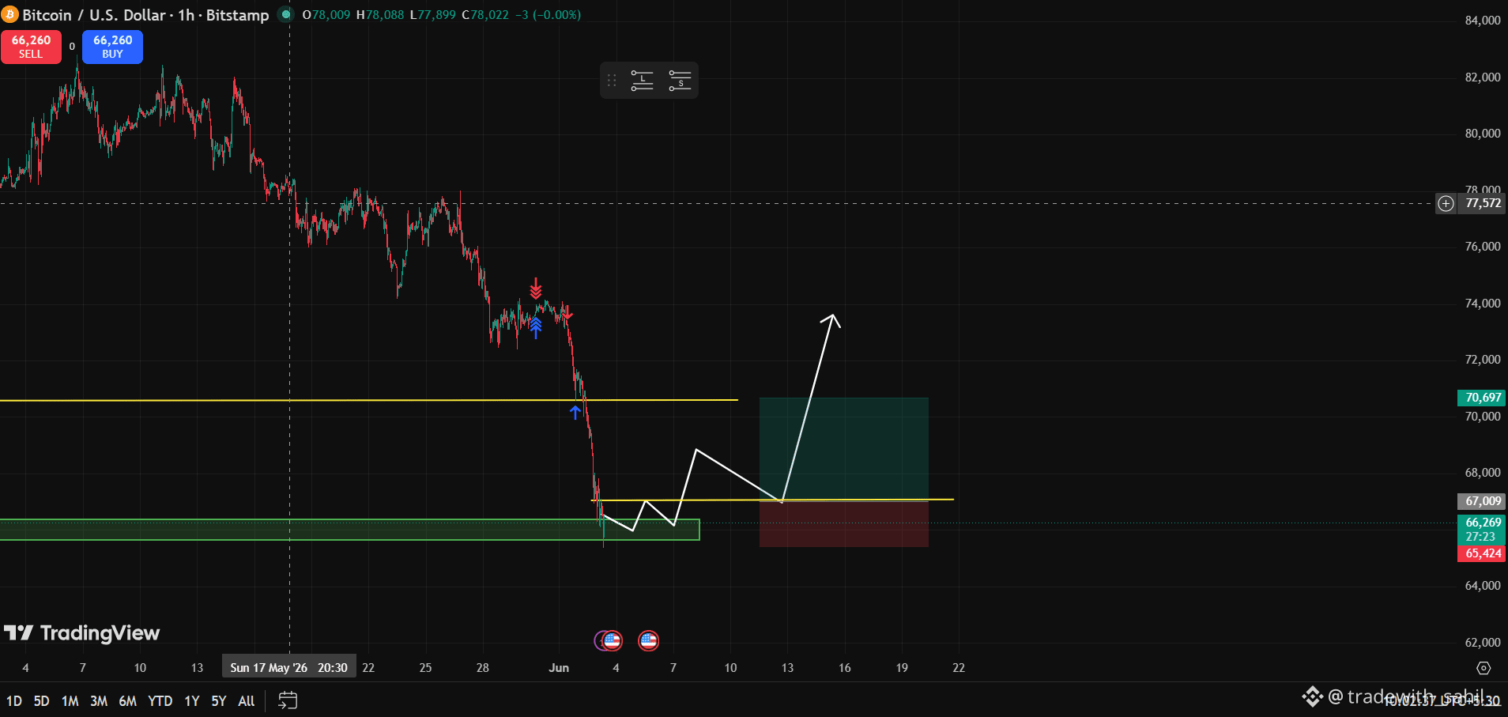Click the red SELL 66,260 button
Screen dimensions: 1508x717
point(31,47)
